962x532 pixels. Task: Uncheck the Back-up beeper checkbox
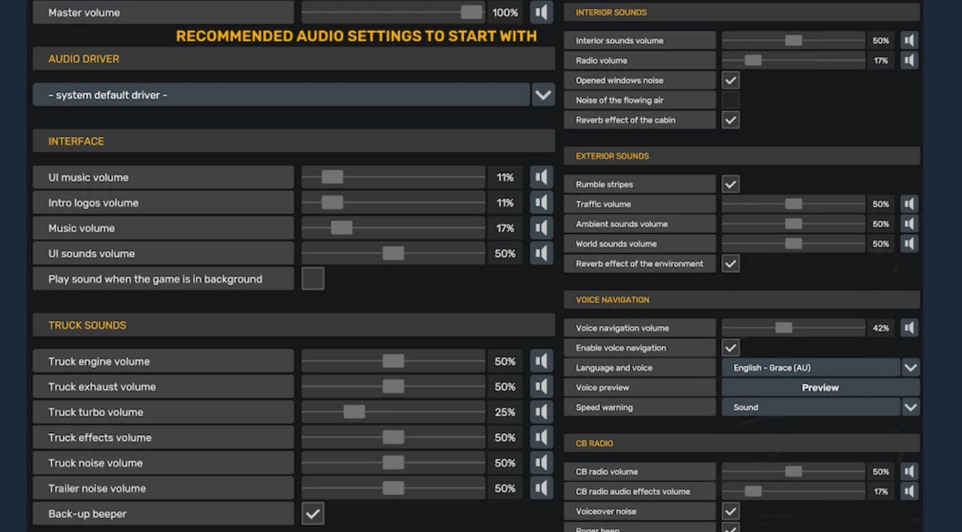(313, 514)
